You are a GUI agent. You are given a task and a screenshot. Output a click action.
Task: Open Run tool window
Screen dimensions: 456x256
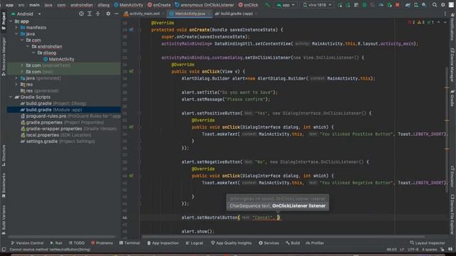56,243
